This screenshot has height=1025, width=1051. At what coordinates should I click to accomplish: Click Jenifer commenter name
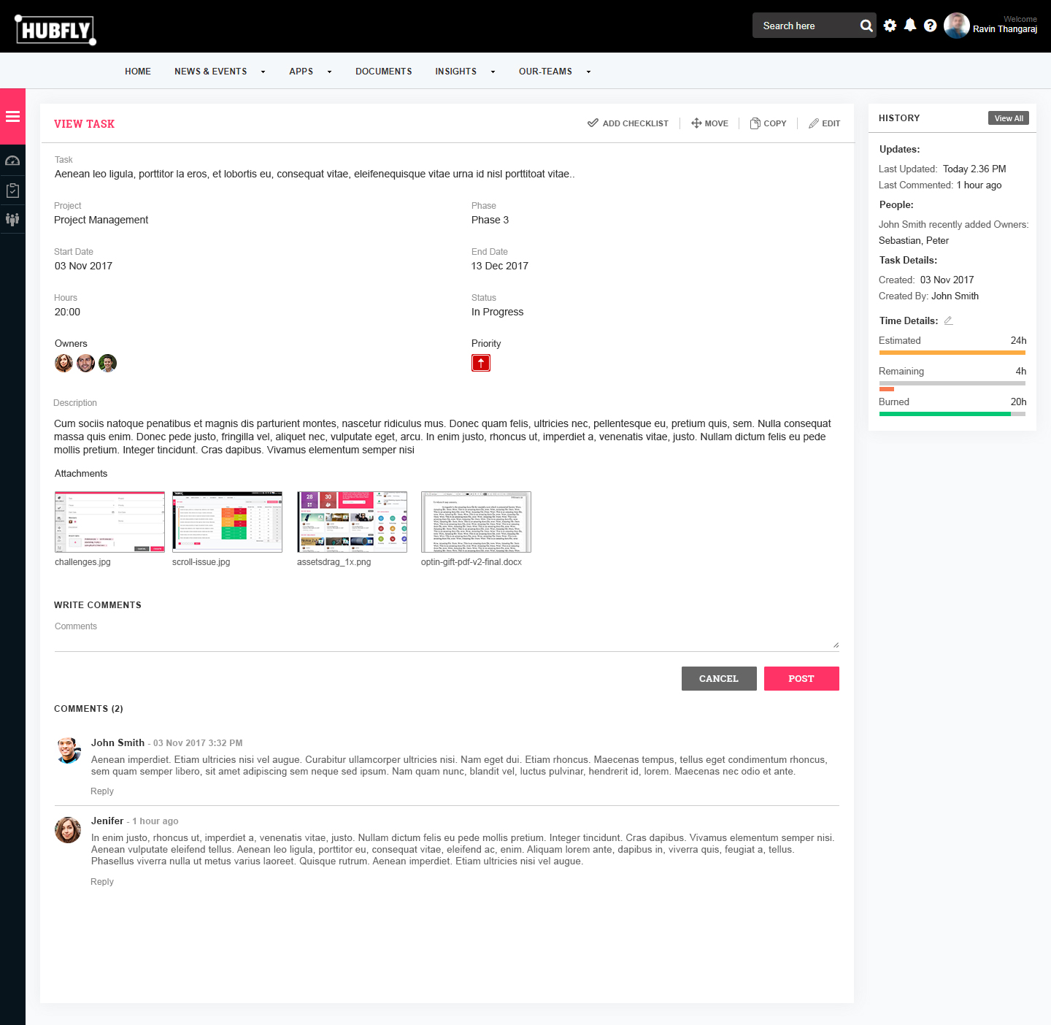[107, 821]
